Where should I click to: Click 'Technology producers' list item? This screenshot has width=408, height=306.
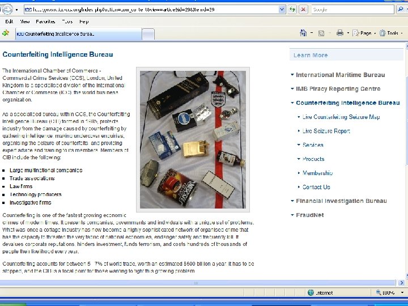[36, 194]
